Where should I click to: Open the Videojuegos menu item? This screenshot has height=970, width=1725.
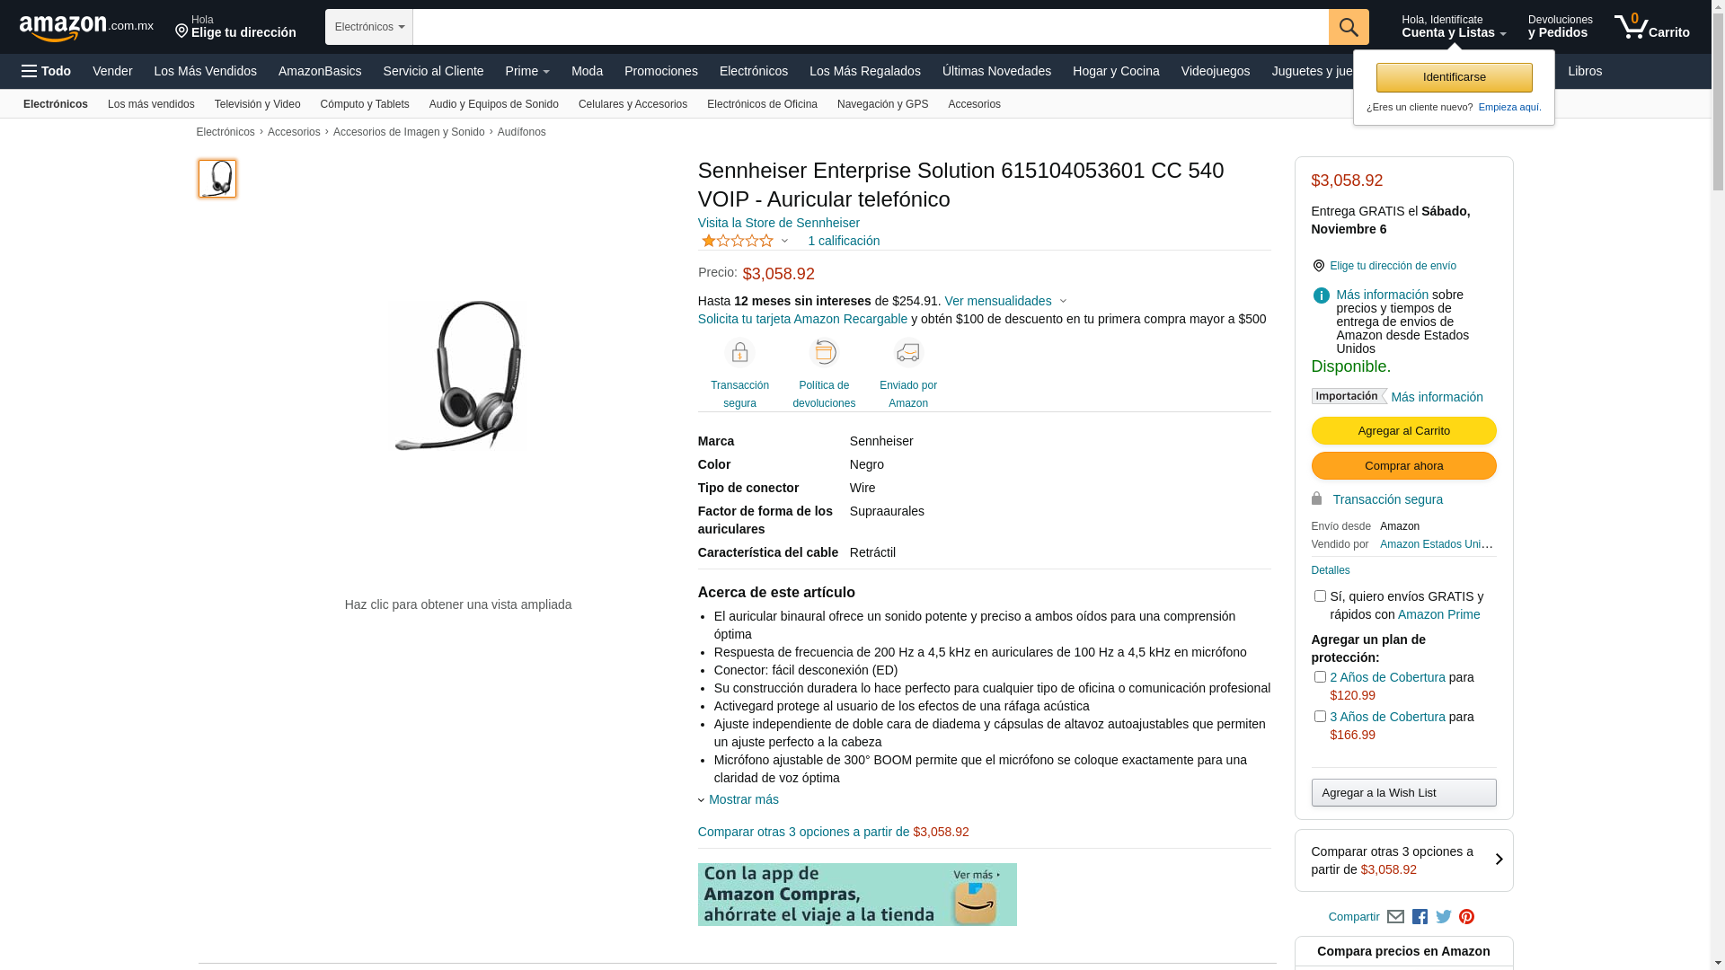click(x=1215, y=71)
